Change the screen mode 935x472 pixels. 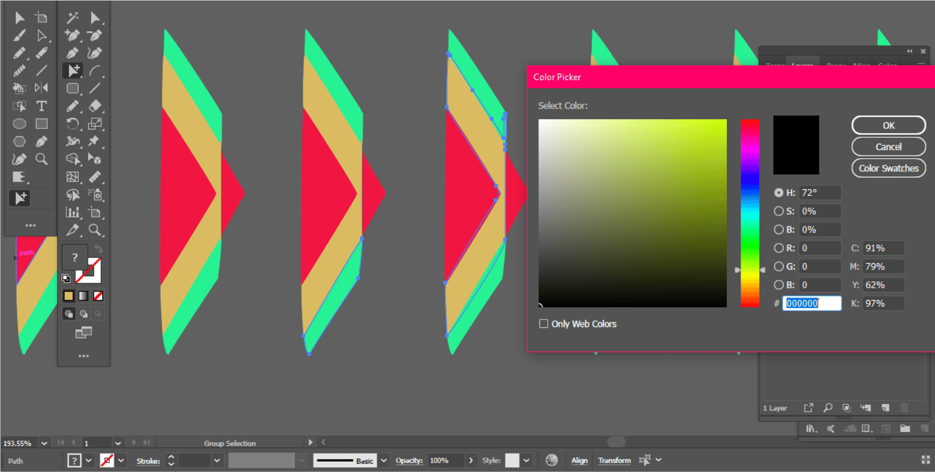[x=84, y=333]
